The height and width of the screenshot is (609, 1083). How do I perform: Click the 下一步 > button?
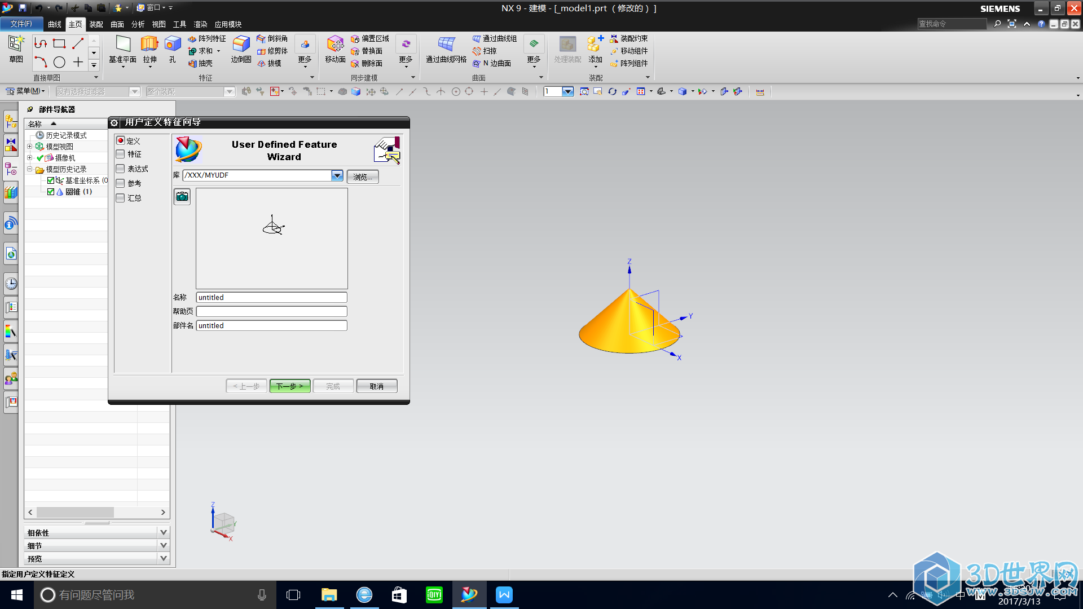290,386
